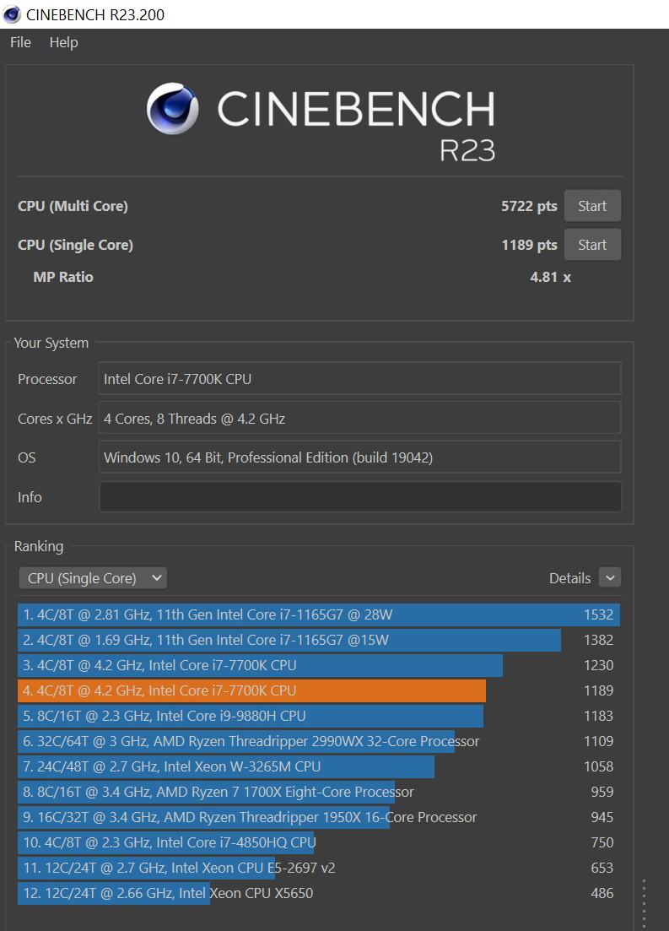Screen dimensions: 669x931
Task: Click into the Info text field
Action: (360, 497)
